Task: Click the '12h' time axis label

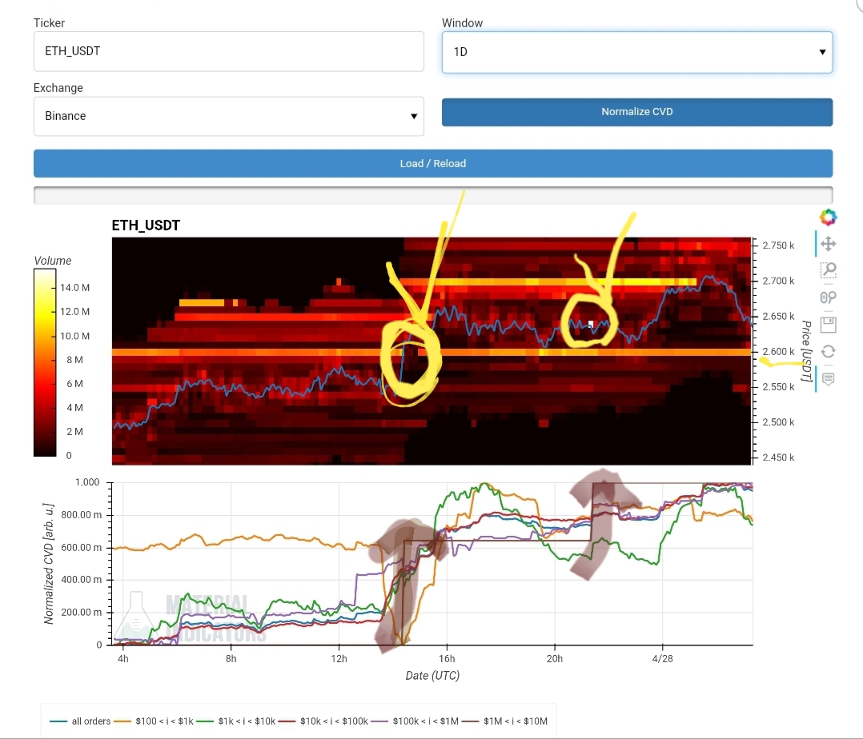Action: (339, 659)
